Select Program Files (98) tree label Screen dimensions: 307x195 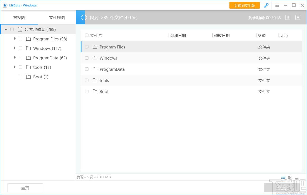50,39
